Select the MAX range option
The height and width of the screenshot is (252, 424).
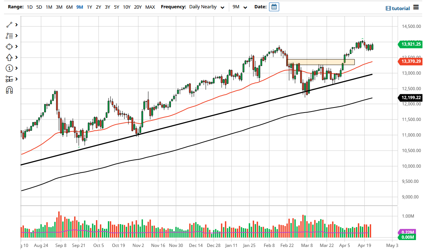tap(150, 7)
